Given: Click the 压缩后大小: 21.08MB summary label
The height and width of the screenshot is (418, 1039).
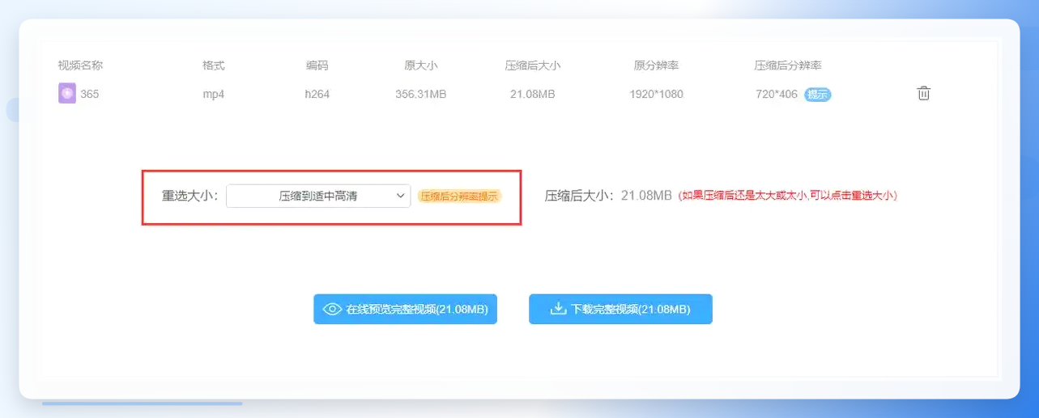Looking at the screenshot, I should pos(608,196).
